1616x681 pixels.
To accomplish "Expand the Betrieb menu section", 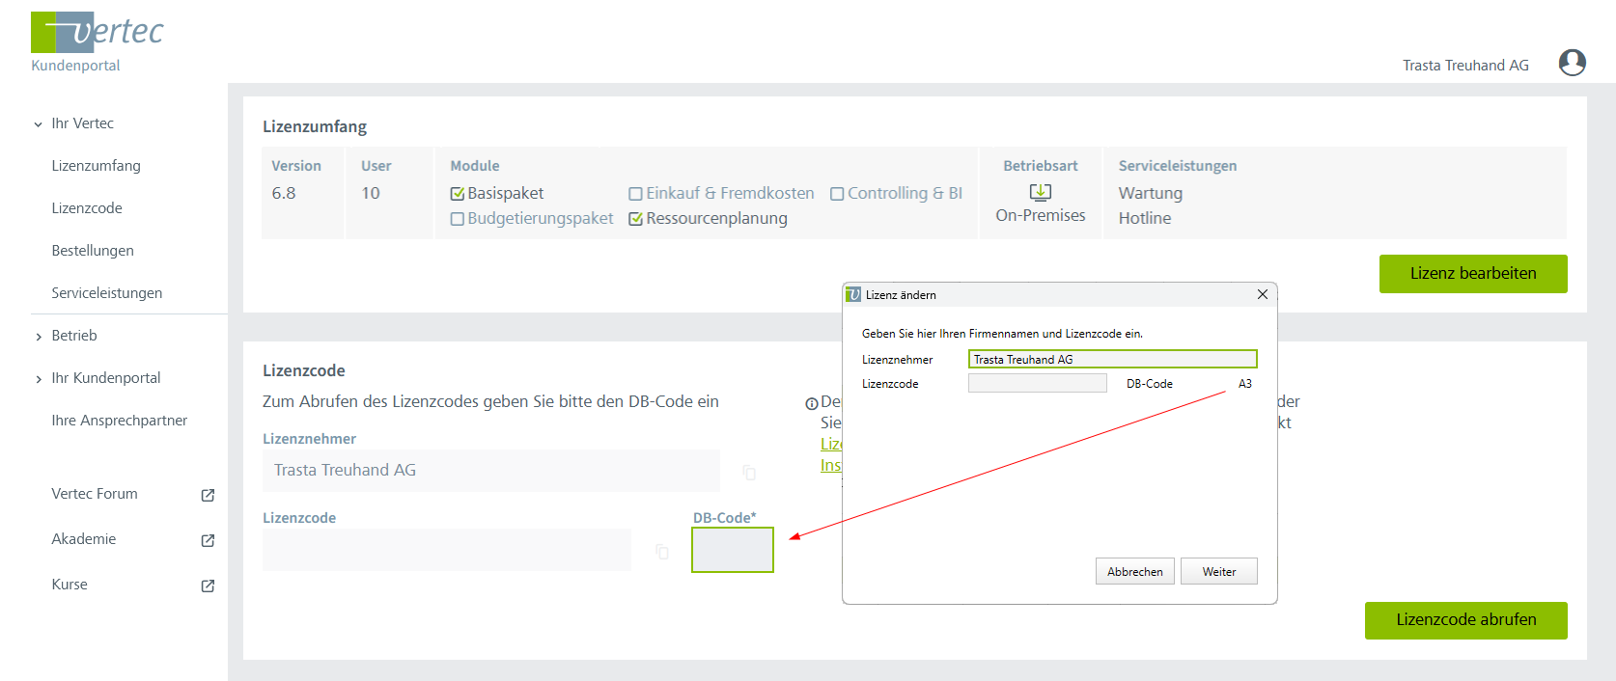I will (x=39, y=337).
